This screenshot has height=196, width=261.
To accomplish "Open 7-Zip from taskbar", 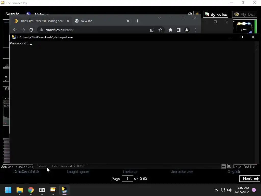I will [42, 190].
